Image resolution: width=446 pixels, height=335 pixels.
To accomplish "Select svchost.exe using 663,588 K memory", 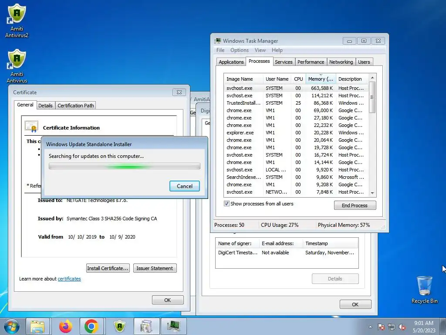I will 296,88.
